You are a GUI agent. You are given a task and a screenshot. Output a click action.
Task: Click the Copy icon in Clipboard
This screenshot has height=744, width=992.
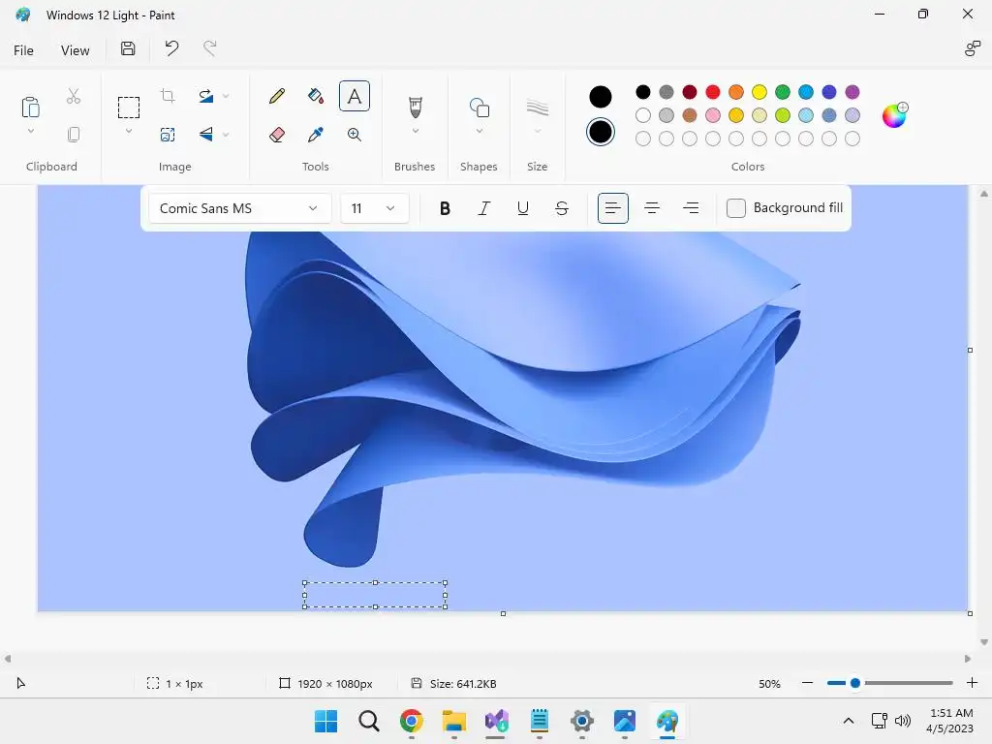(x=74, y=134)
